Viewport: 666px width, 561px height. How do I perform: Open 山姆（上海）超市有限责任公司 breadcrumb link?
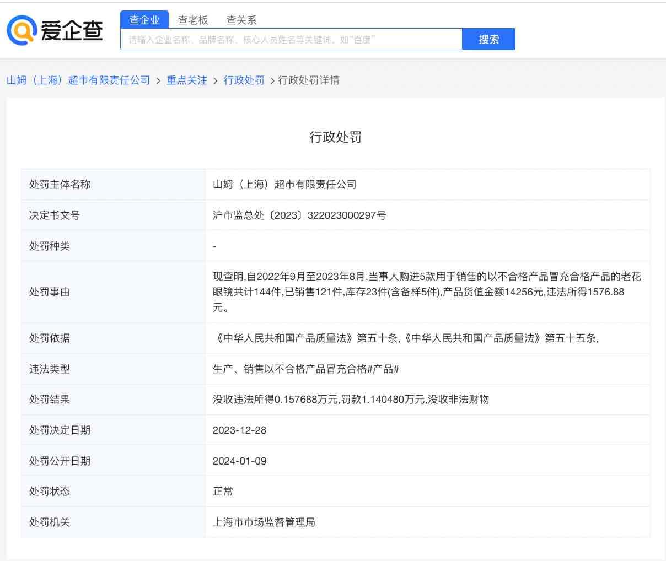pyautogui.click(x=78, y=80)
